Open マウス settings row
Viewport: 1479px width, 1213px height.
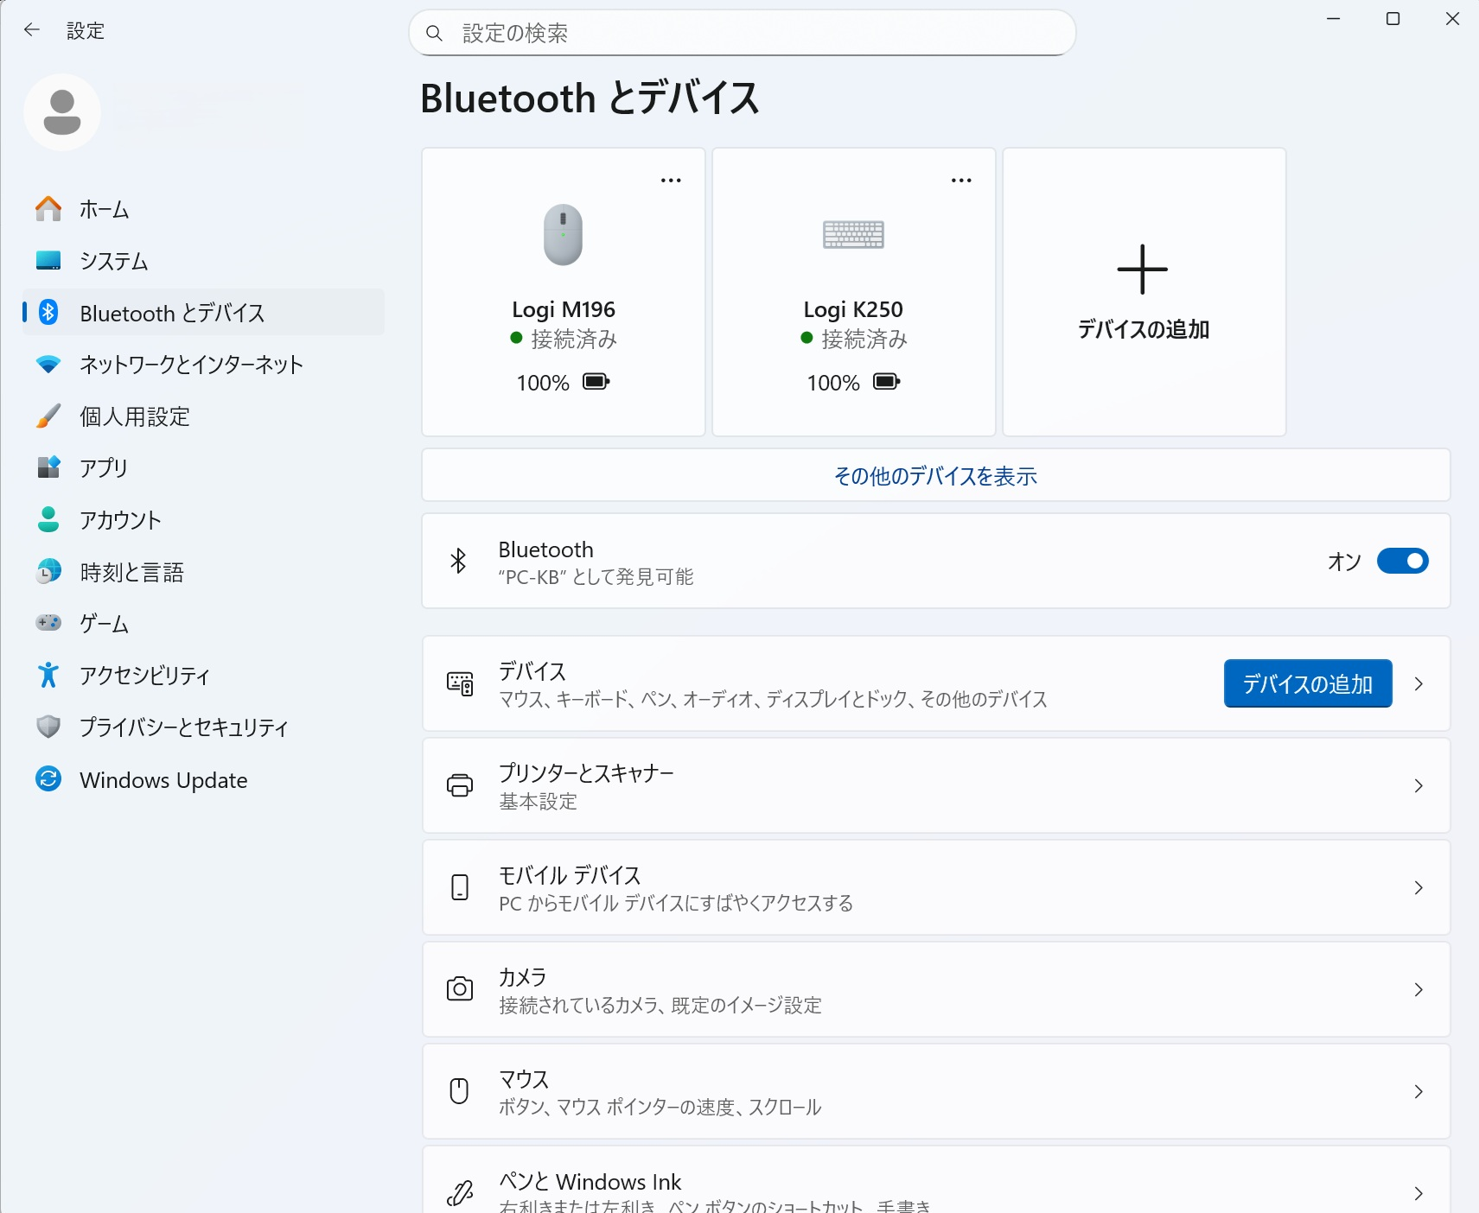pos(935,1091)
